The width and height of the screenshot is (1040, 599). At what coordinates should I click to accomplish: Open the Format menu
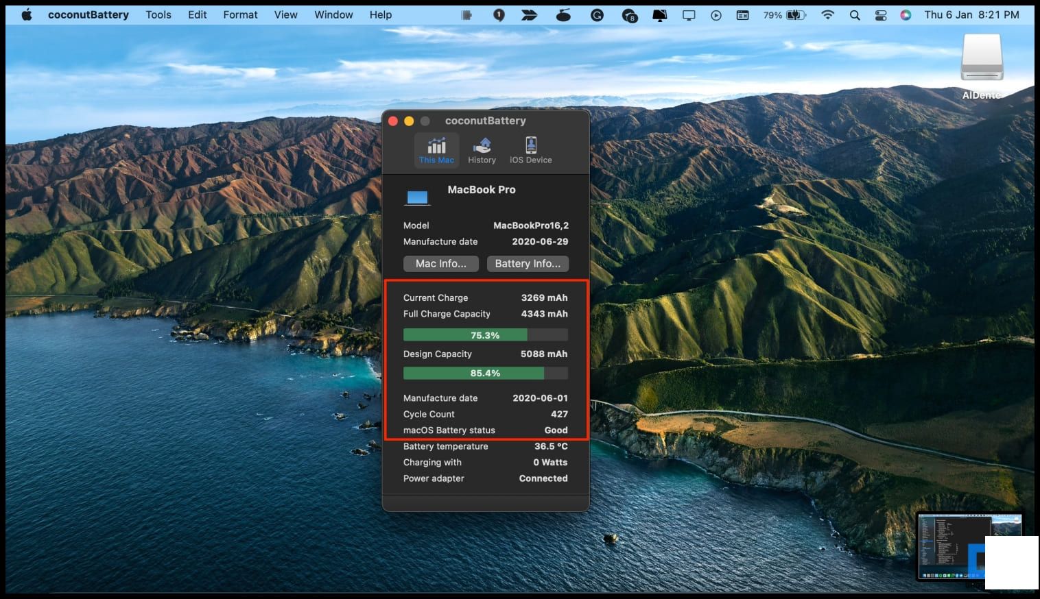pos(240,14)
